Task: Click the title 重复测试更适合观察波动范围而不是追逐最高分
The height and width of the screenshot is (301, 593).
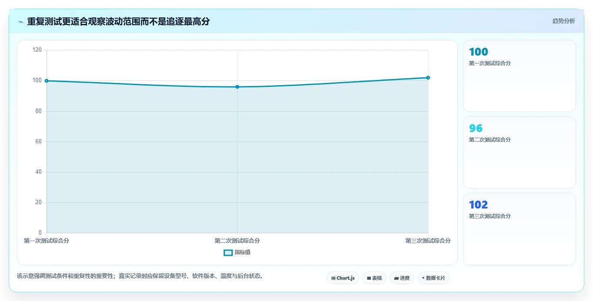Action: click(118, 21)
